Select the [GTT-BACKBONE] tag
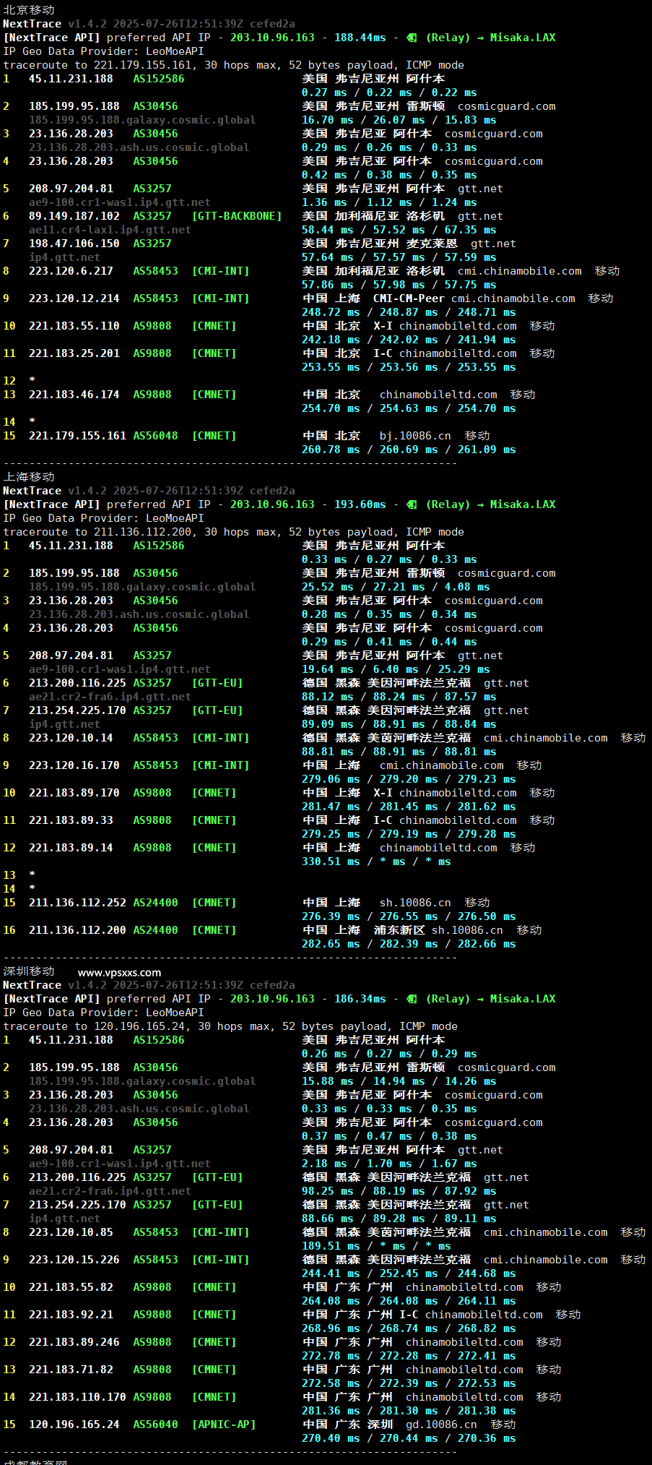652x1465 pixels. coord(237,216)
